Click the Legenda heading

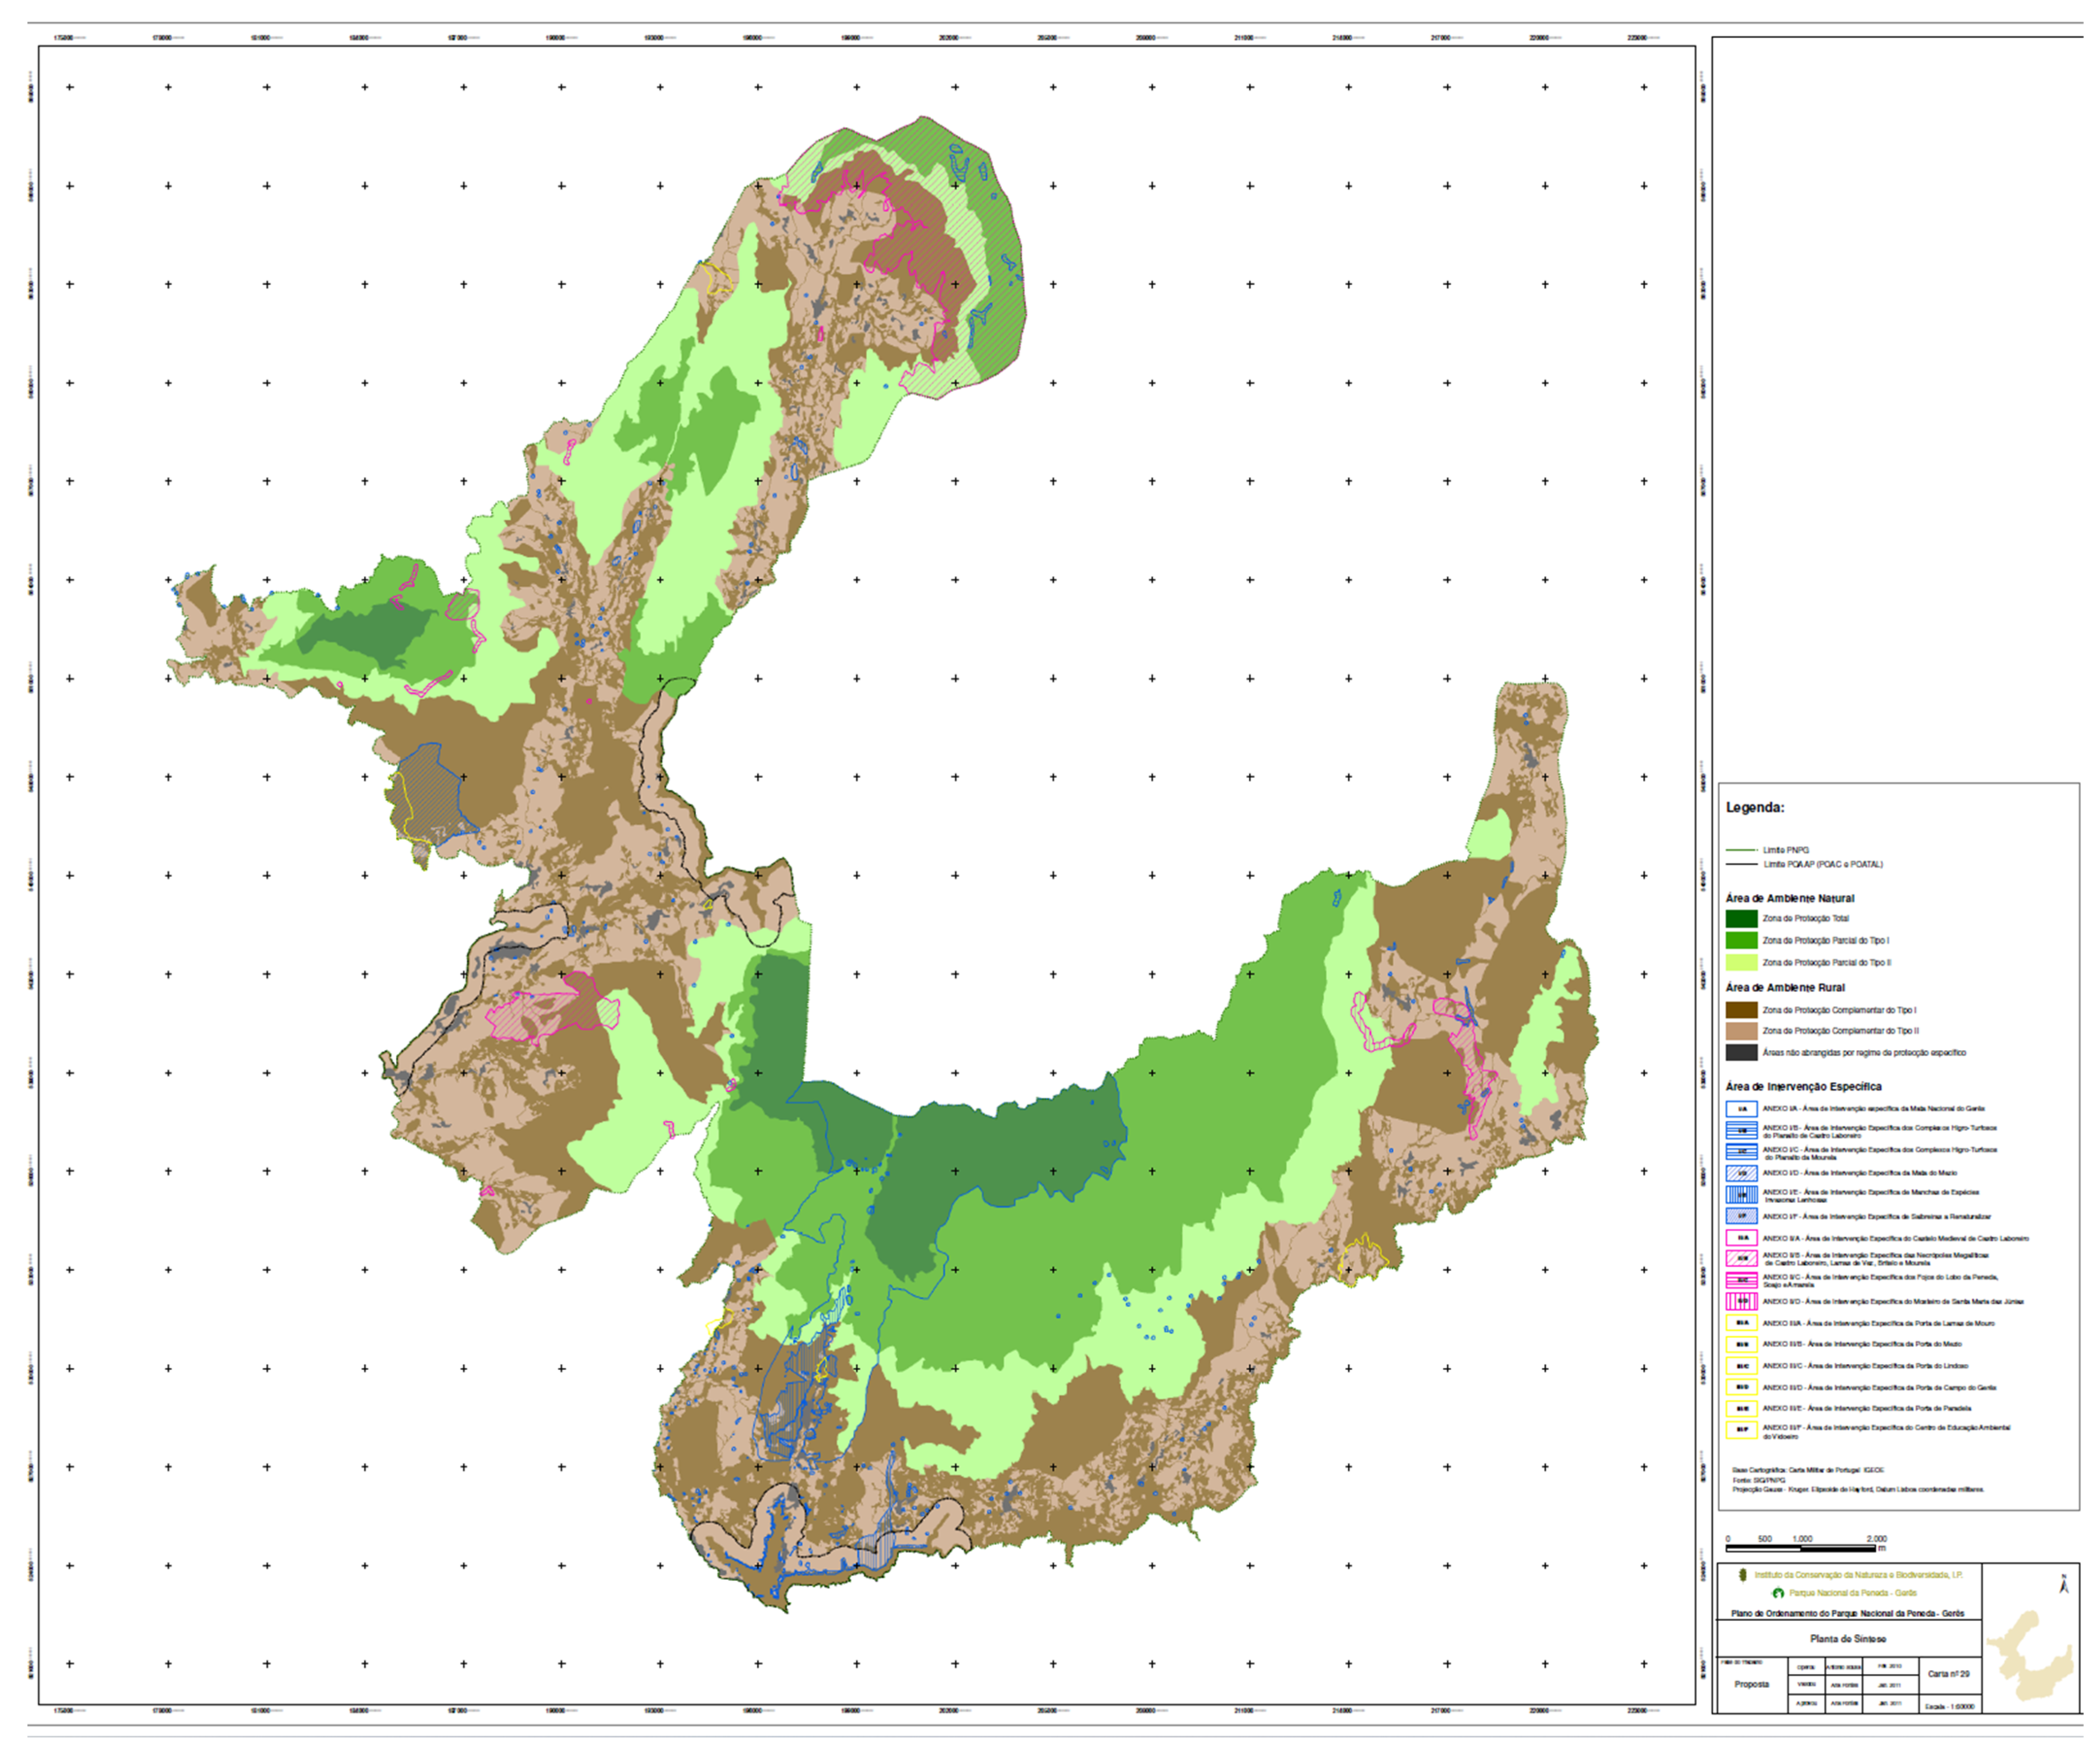[1755, 807]
